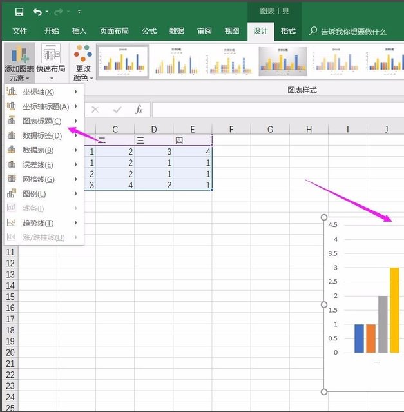The image size is (404, 412).
Task: Select the fifth chart style thumbnail
Action: pyautogui.click(x=336, y=61)
